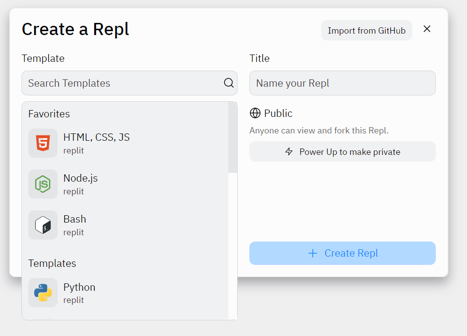Import a project from GitHub

366,30
